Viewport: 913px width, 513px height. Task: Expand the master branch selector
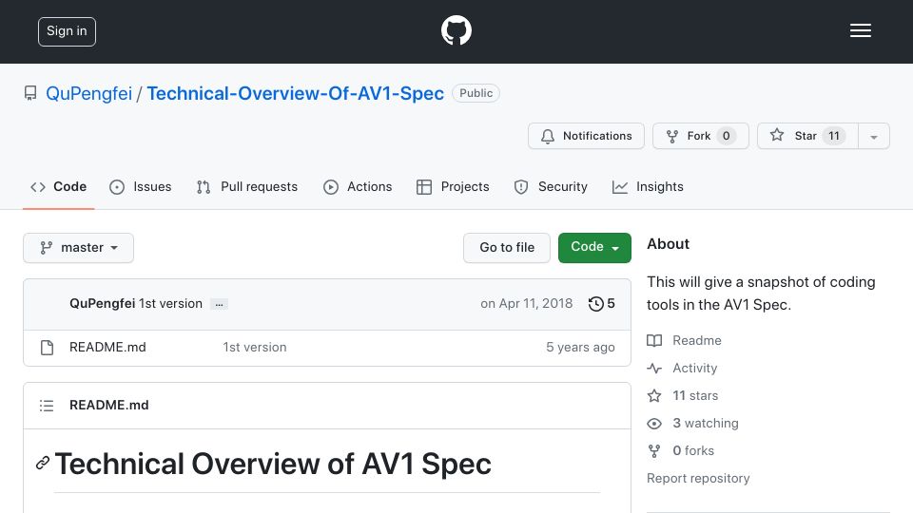coord(79,248)
